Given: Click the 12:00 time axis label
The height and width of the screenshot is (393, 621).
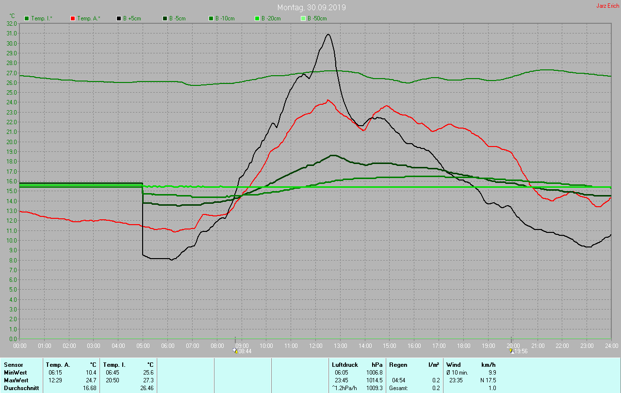Looking at the screenshot, I should [x=315, y=345].
